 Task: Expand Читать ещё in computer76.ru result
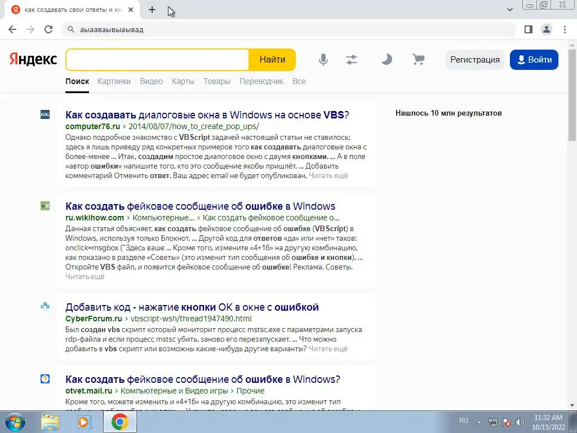coord(329,176)
